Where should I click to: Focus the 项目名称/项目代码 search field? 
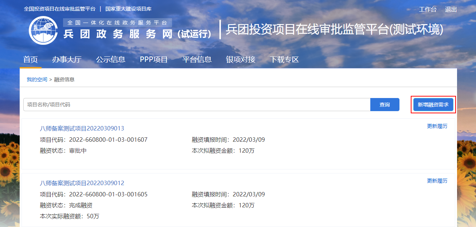[197, 105]
